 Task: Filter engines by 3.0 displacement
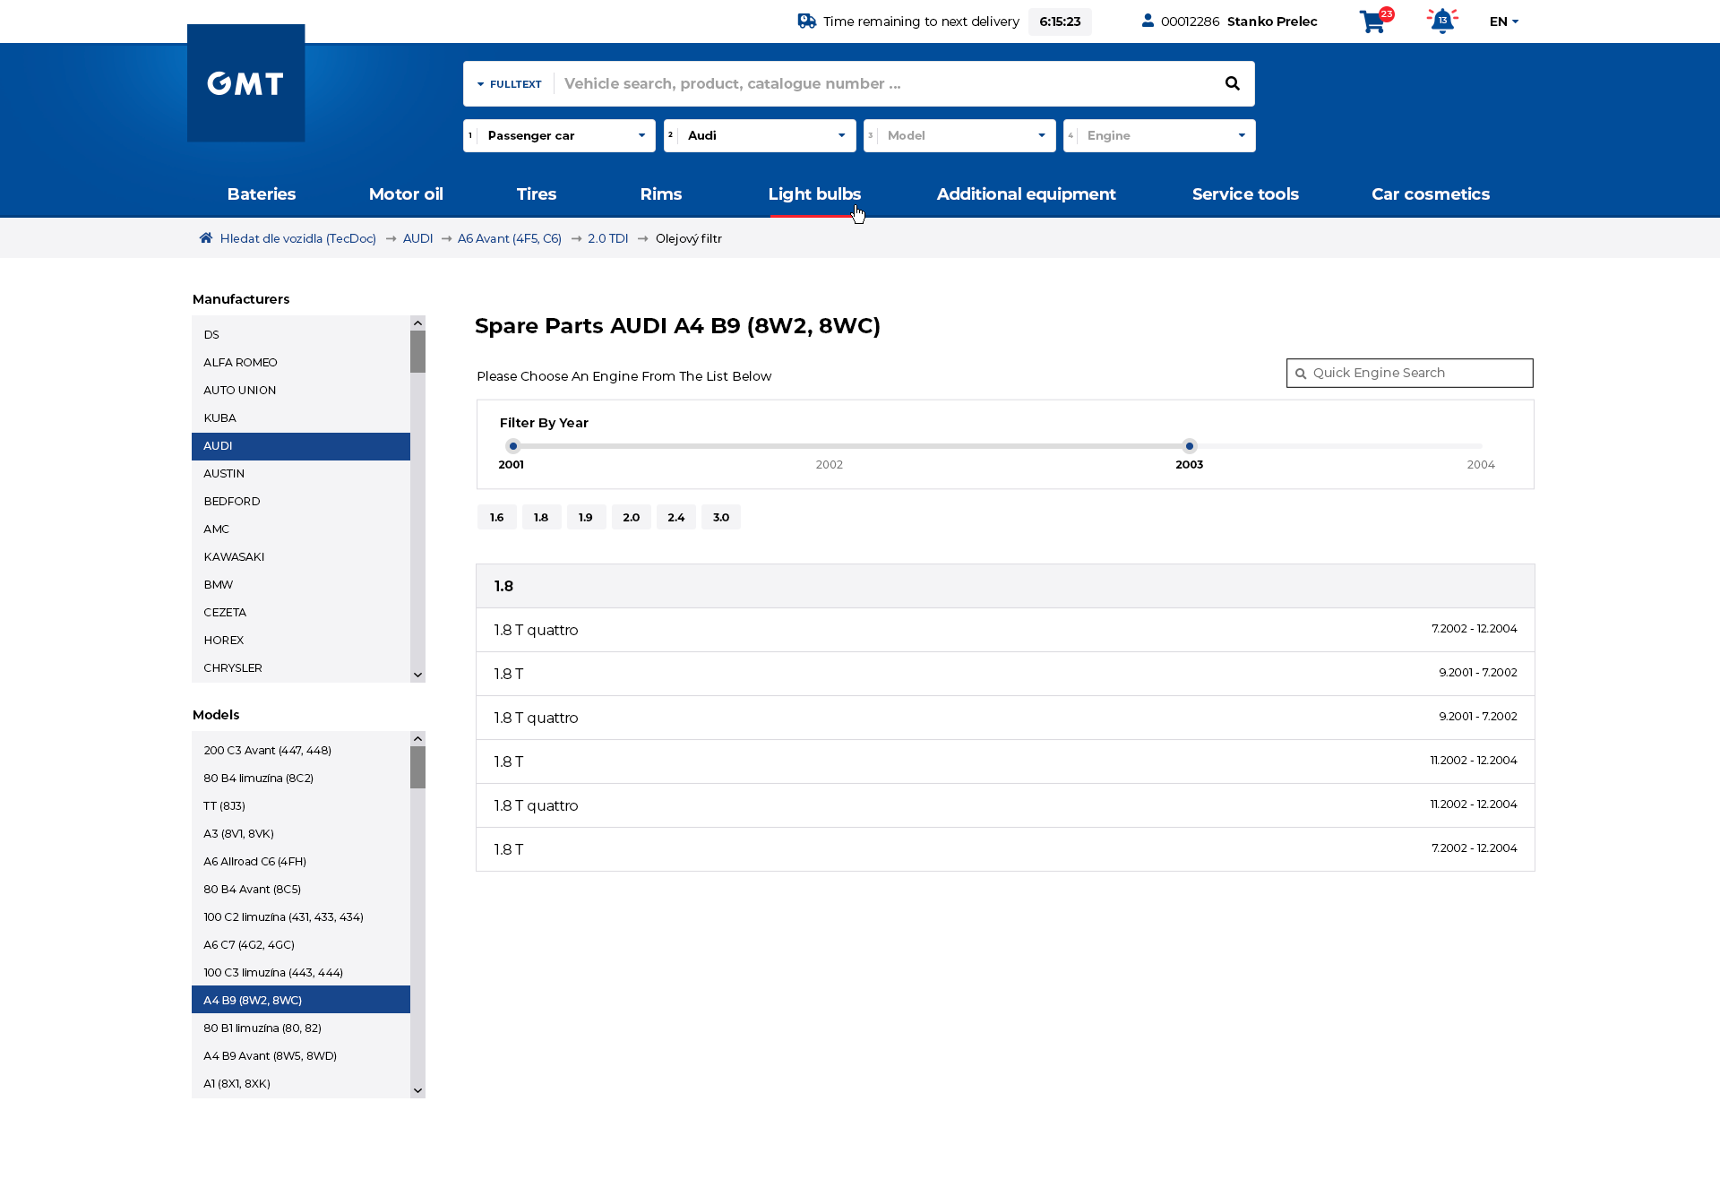click(720, 517)
